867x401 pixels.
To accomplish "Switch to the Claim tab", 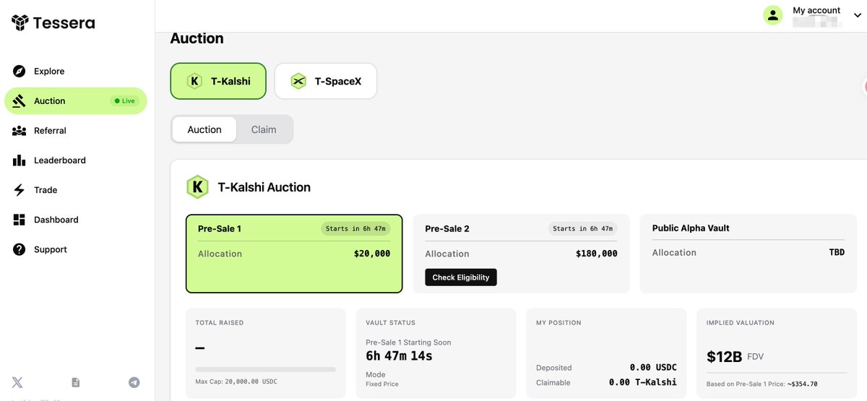I will pyautogui.click(x=264, y=129).
